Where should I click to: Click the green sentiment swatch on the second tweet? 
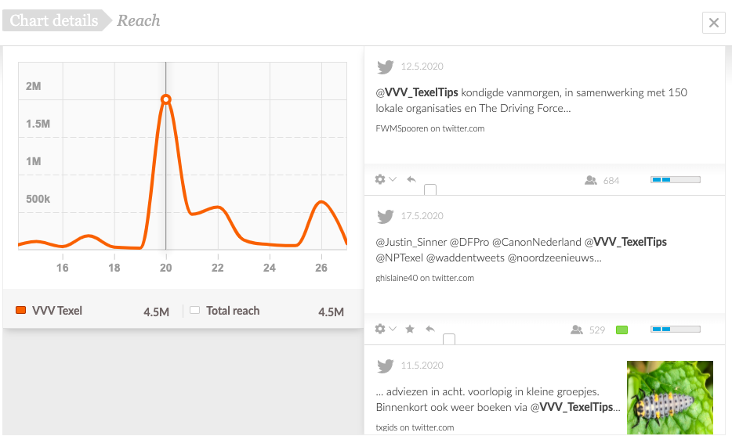pyautogui.click(x=621, y=330)
